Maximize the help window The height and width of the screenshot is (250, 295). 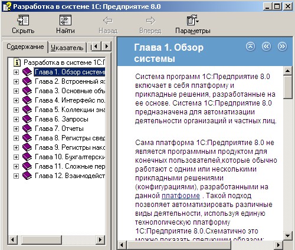277,6
